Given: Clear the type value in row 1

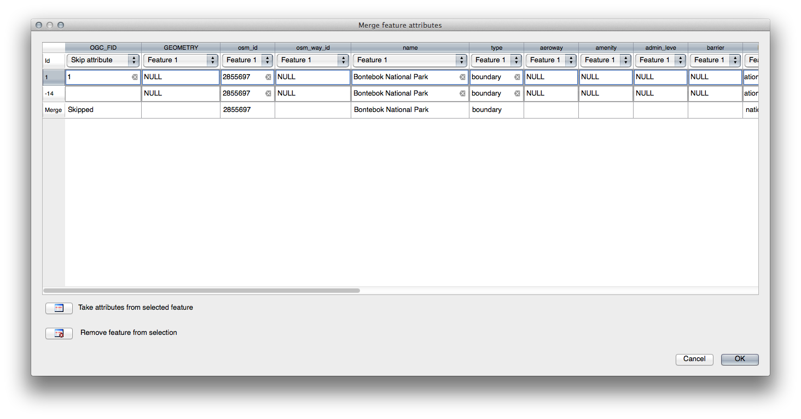Looking at the screenshot, I should tap(517, 77).
